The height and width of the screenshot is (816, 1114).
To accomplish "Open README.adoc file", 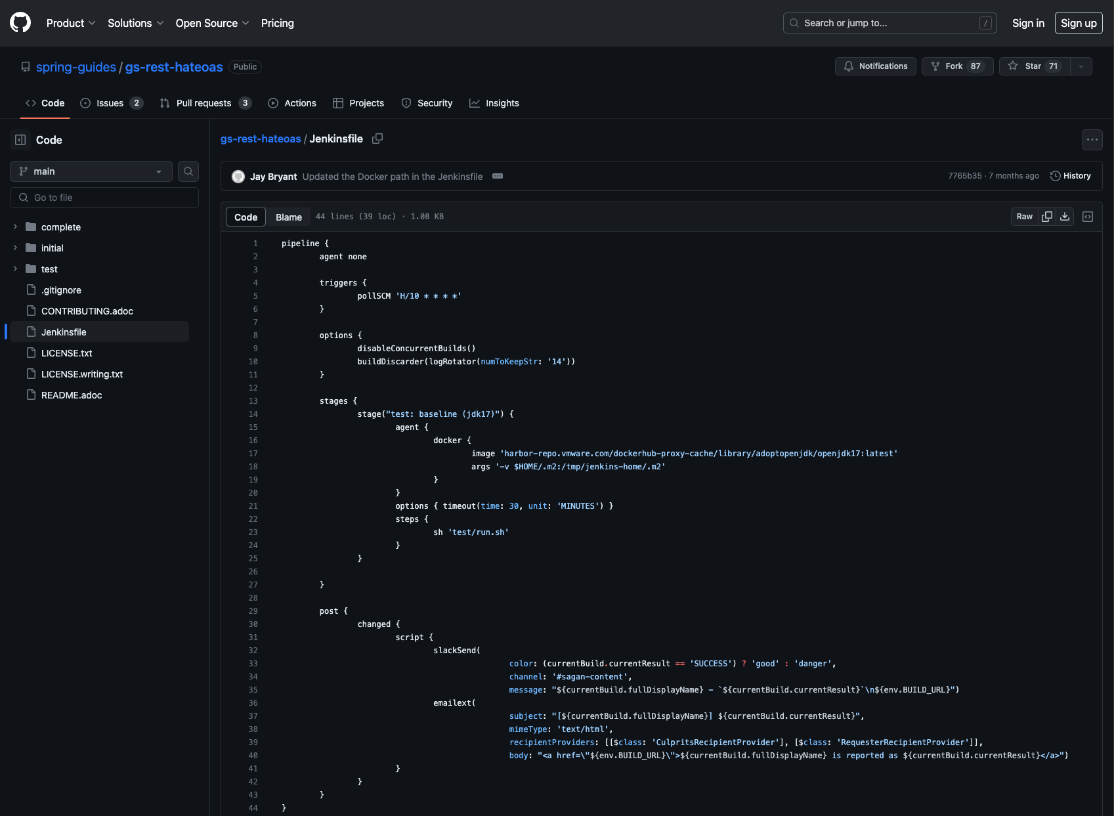I will click(x=72, y=395).
